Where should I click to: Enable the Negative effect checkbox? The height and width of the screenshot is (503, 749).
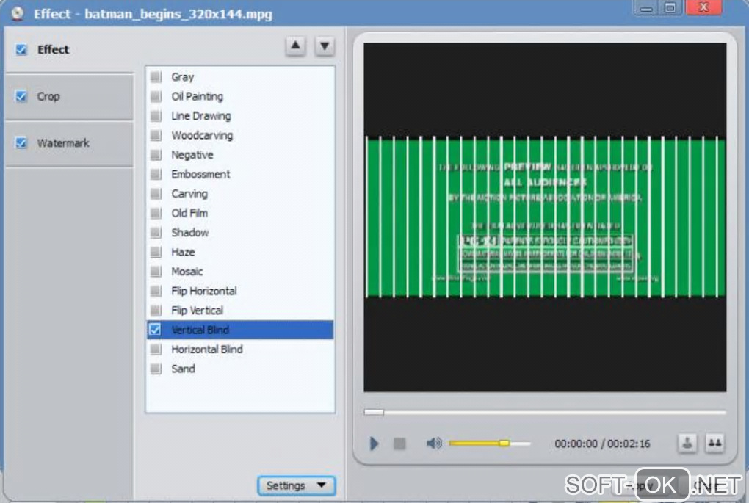[156, 155]
